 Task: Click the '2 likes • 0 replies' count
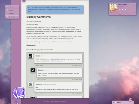point(41,80)
